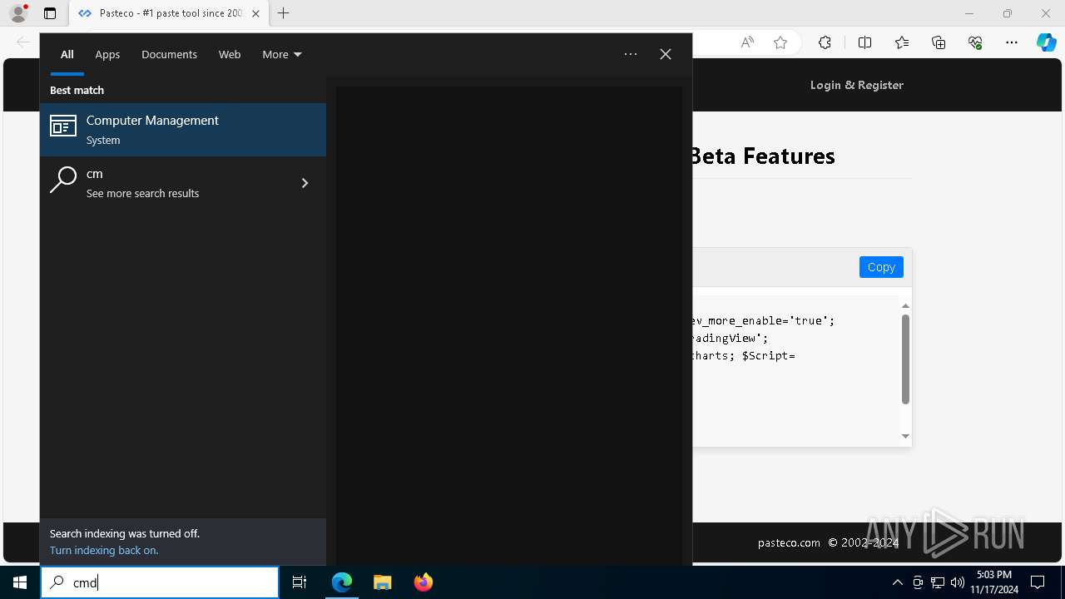Open Edge Collections icon

[x=939, y=42]
